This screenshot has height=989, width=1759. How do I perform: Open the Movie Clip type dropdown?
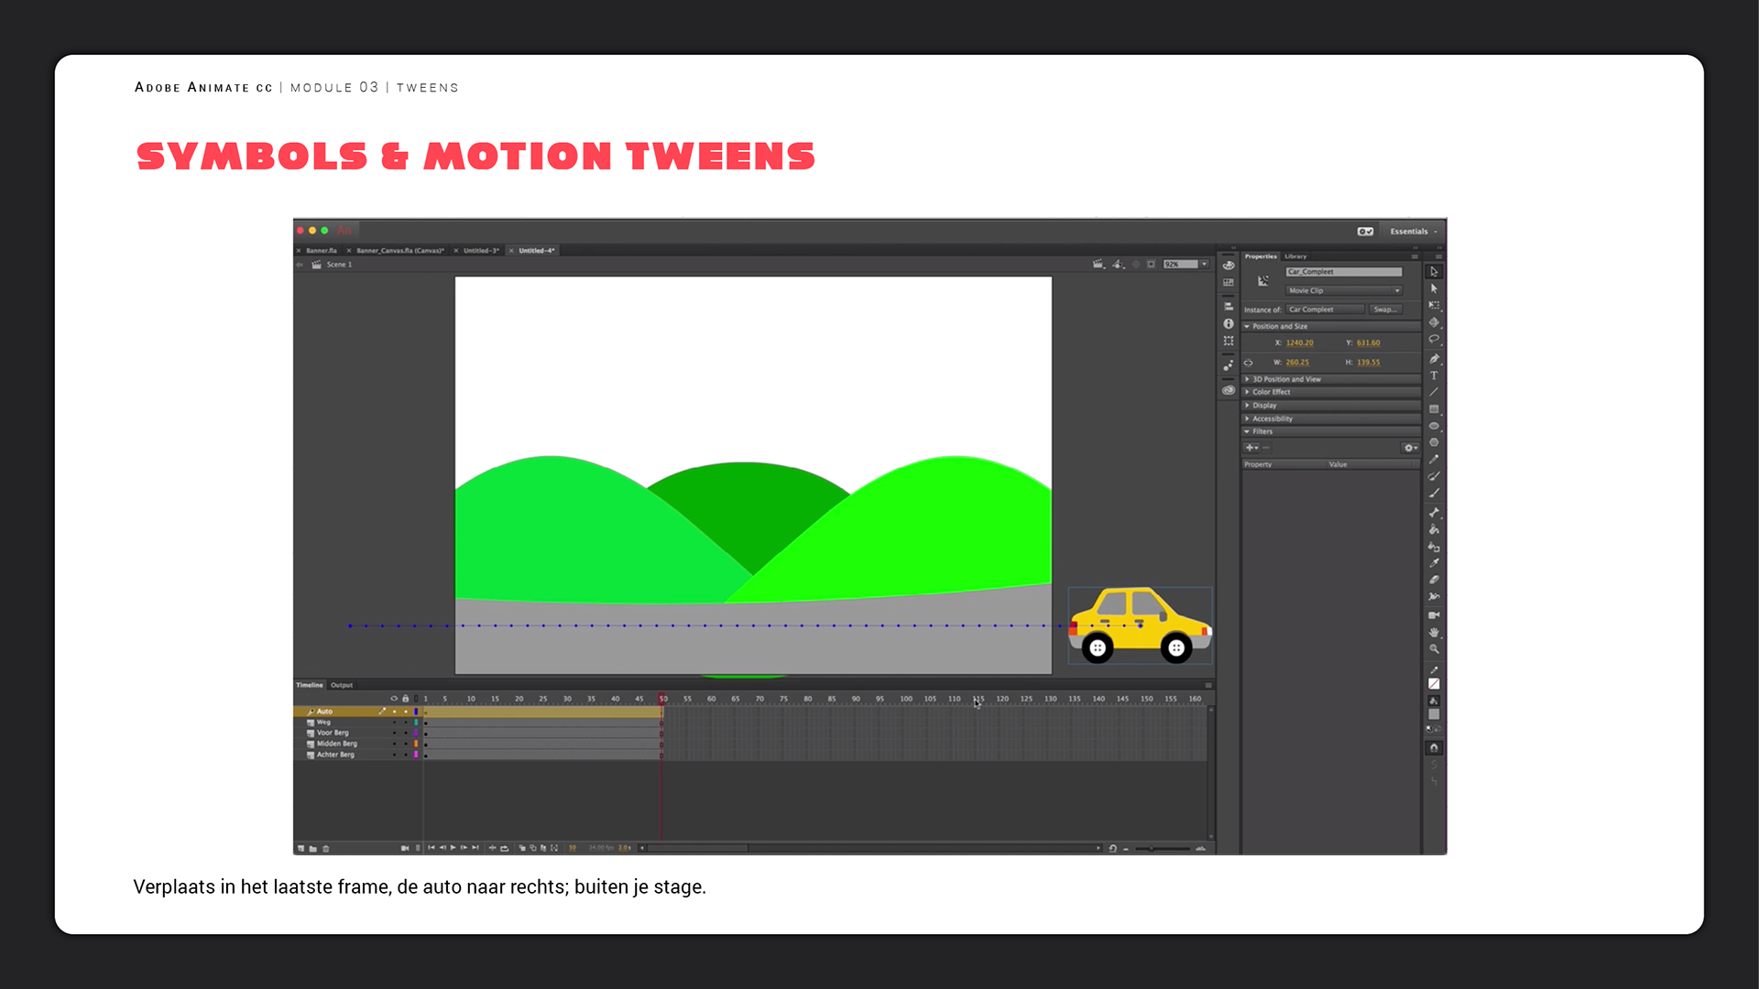[x=1344, y=290]
